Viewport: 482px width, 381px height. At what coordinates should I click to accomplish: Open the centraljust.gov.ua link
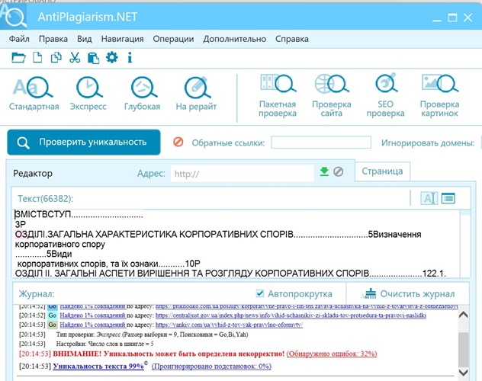(291, 315)
